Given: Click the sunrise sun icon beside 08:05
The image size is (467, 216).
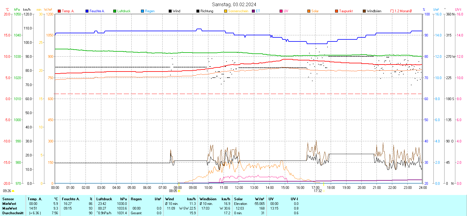Looking at the screenshot, I should pos(179,191).
